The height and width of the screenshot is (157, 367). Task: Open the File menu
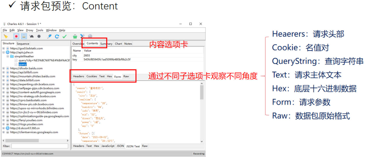5,30
